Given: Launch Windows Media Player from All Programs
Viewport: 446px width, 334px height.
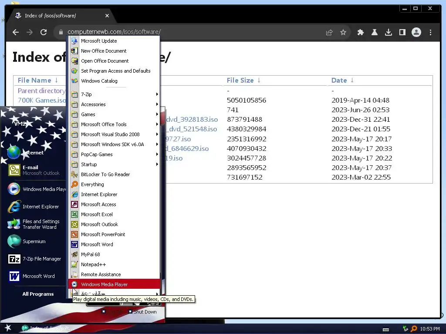Looking at the screenshot, I should [114, 284].
